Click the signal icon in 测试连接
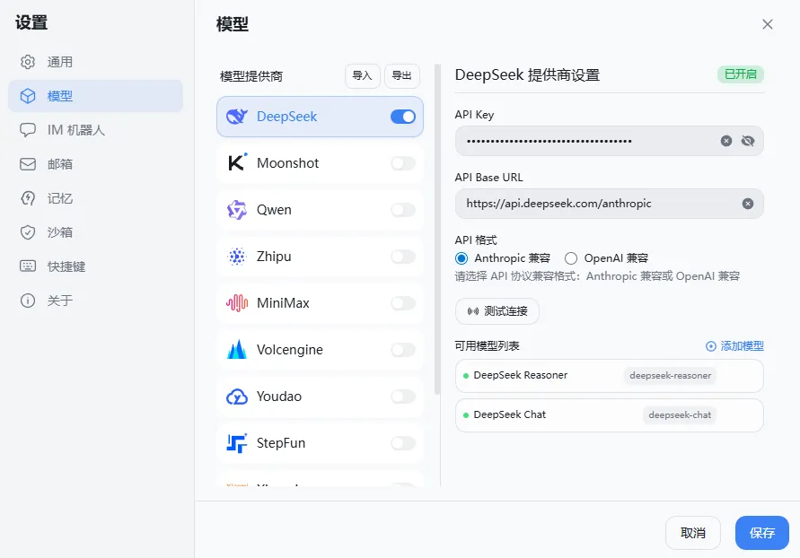Image resolution: width=800 pixels, height=558 pixels. click(473, 311)
